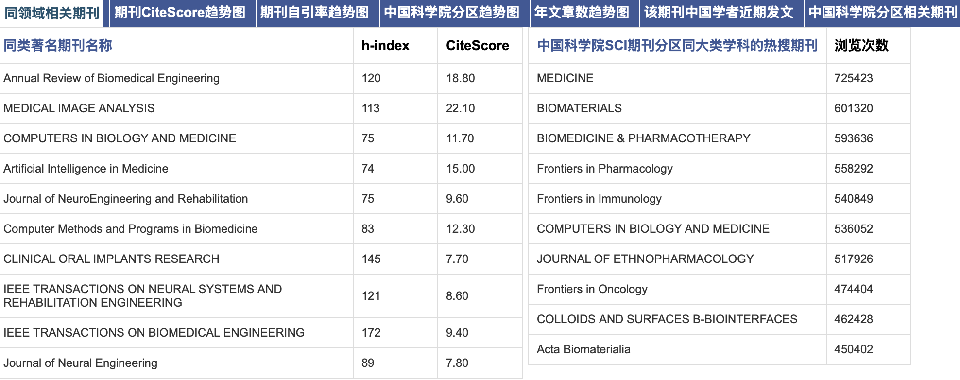Viewport: 960px width, 380px height.
Task: Open the 该期刊中国学者近期发文 tab
Action: click(719, 13)
